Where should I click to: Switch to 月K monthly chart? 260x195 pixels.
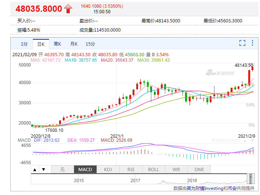[74, 44]
